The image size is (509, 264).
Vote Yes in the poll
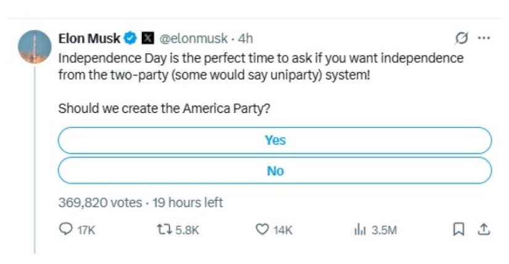(x=275, y=140)
